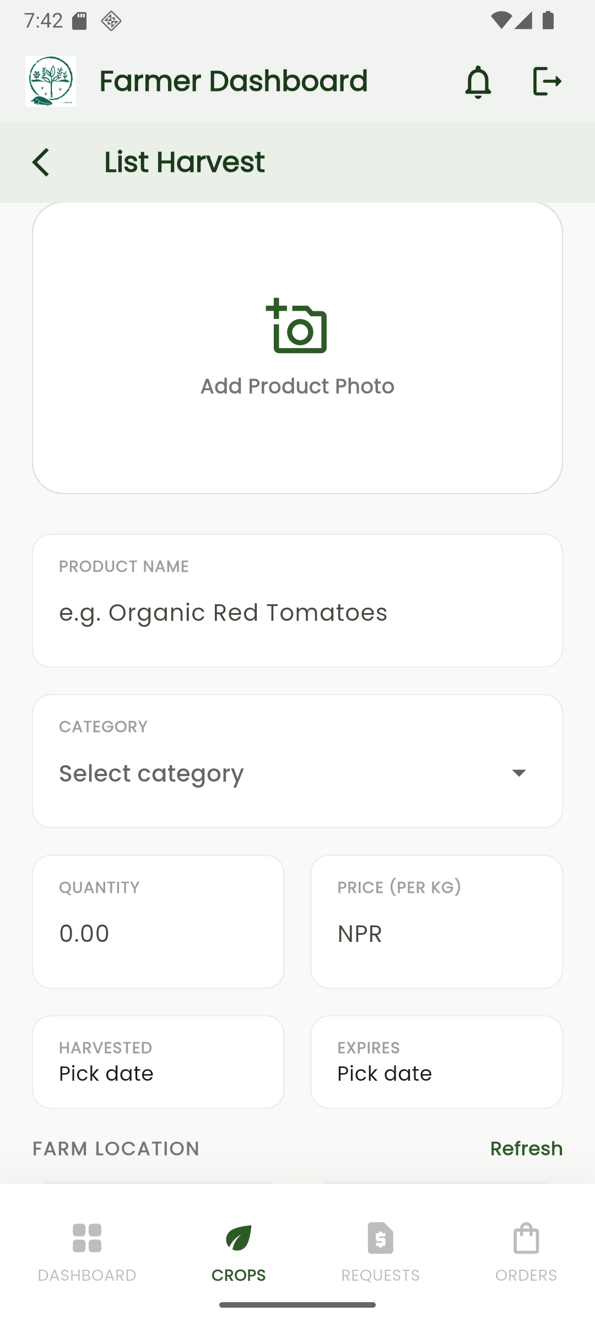595x1322 pixels.
Task: Expand the Select category dropdown arrow
Action: pyautogui.click(x=518, y=773)
